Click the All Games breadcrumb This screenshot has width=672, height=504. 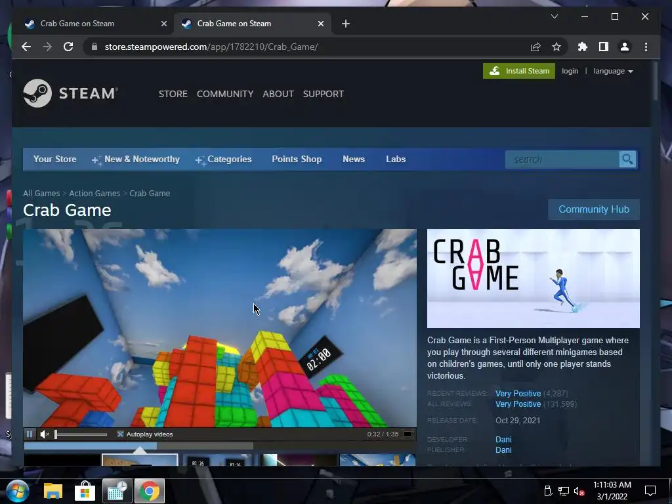[41, 194]
